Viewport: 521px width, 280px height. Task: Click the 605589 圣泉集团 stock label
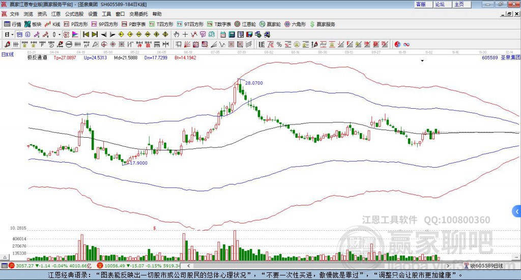pyautogui.click(x=501, y=57)
